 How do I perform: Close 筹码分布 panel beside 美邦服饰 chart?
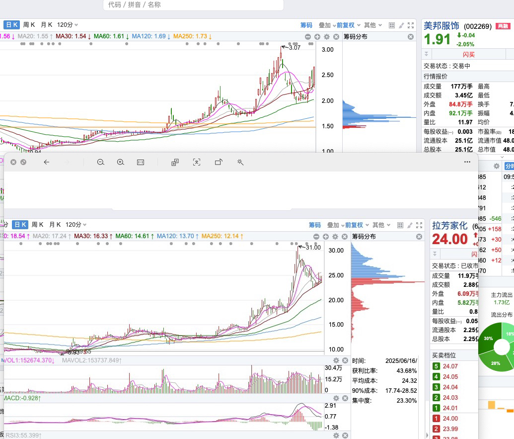coord(411,37)
